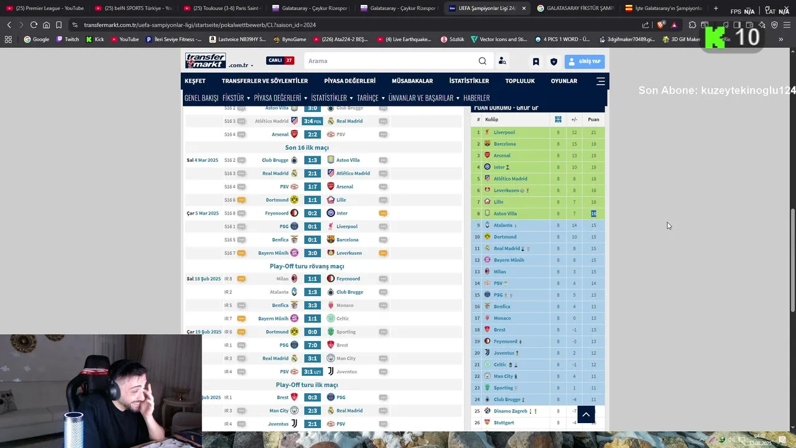
Task: Select the GENEL BAKIŞI sub-tab
Action: click(201, 98)
